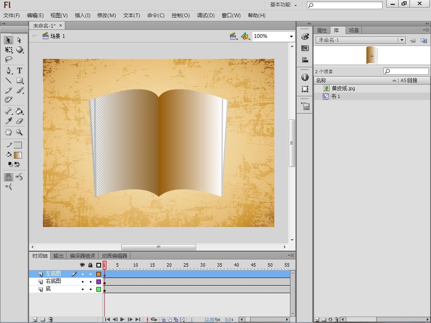Open the 未命名-1 library document dropdown
Viewport: 431px width, 323px height.
click(402, 40)
